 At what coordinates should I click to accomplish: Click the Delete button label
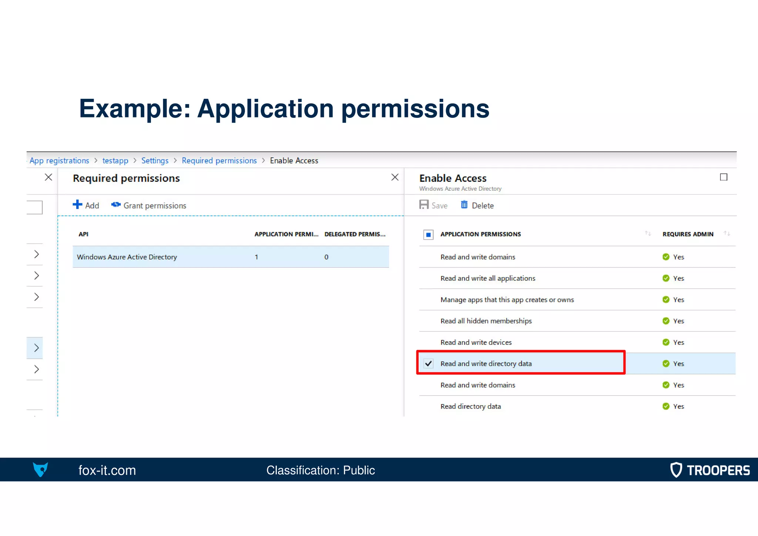[x=483, y=206]
